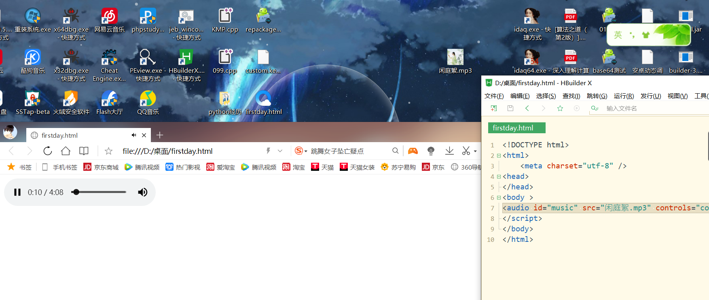Screen dimensions: 709x300
Task: Open the 热门影视 bookmark
Action: (183, 167)
